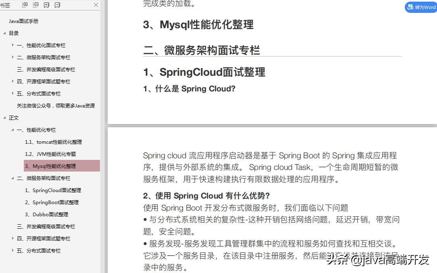Viewport: 437px width, 273px height.
Task: Expand 五、分布式面试专栏 arrow under 目录
Action: (x=12, y=93)
